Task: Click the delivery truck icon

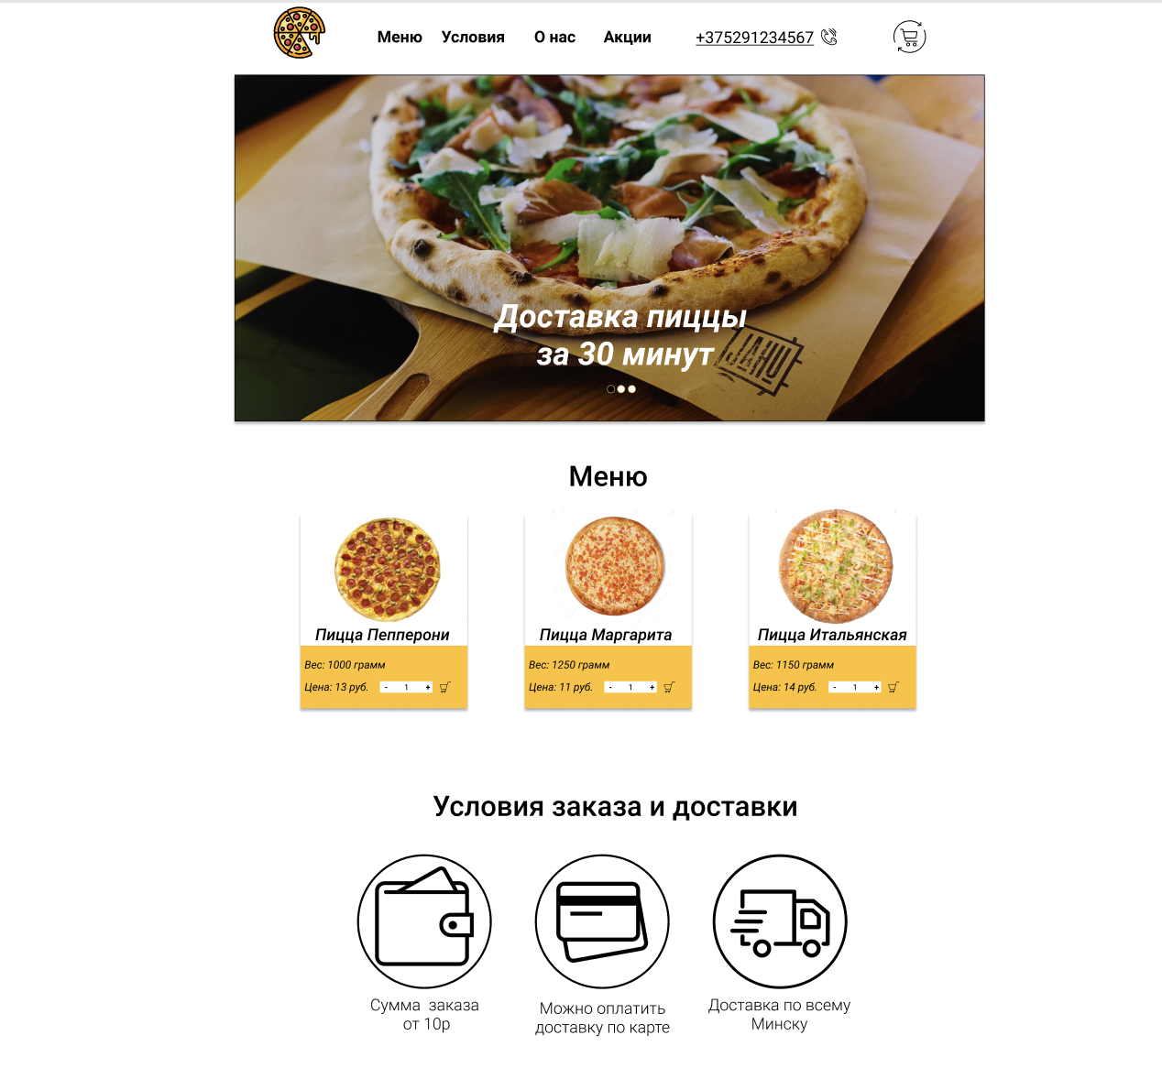Action: 780,921
